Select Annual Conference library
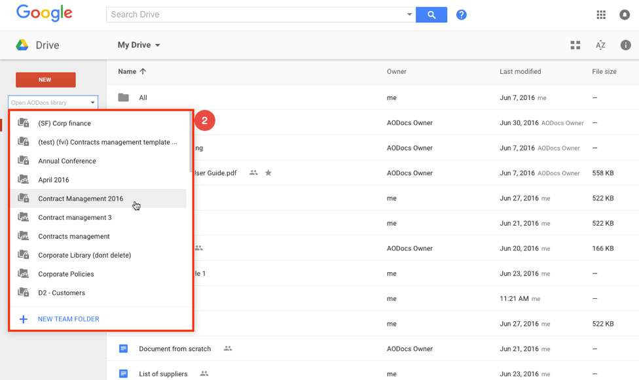This screenshot has width=639, height=380. pyautogui.click(x=98, y=160)
